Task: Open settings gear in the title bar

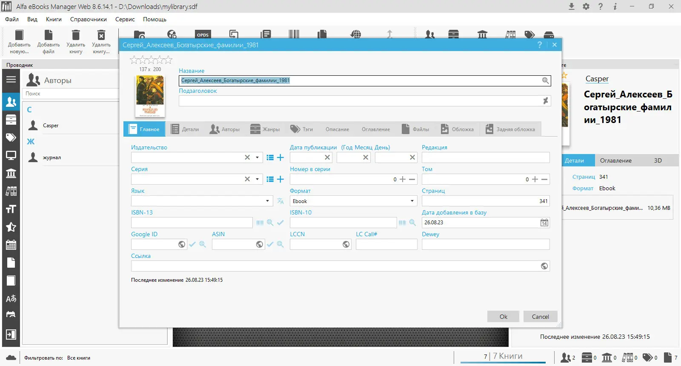Action: 586,6
